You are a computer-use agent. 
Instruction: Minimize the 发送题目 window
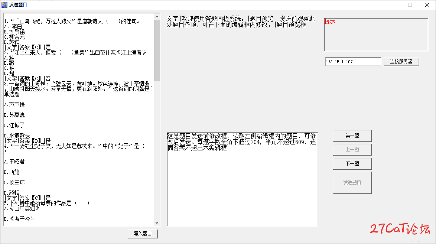393,5
